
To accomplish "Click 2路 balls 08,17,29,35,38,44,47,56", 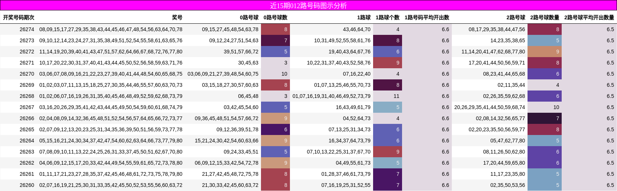I will 497,29.
